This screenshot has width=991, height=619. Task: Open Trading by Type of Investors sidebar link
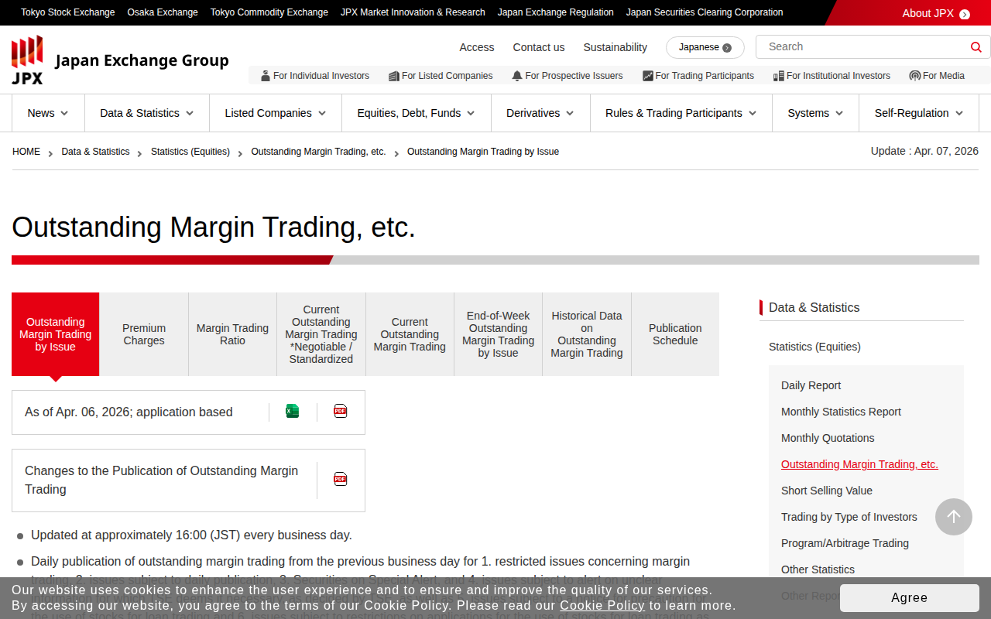click(849, 517)
